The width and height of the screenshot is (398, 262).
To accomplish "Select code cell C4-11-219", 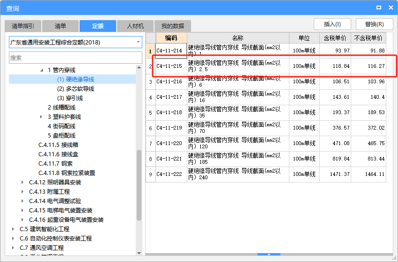I will point(171,128).
